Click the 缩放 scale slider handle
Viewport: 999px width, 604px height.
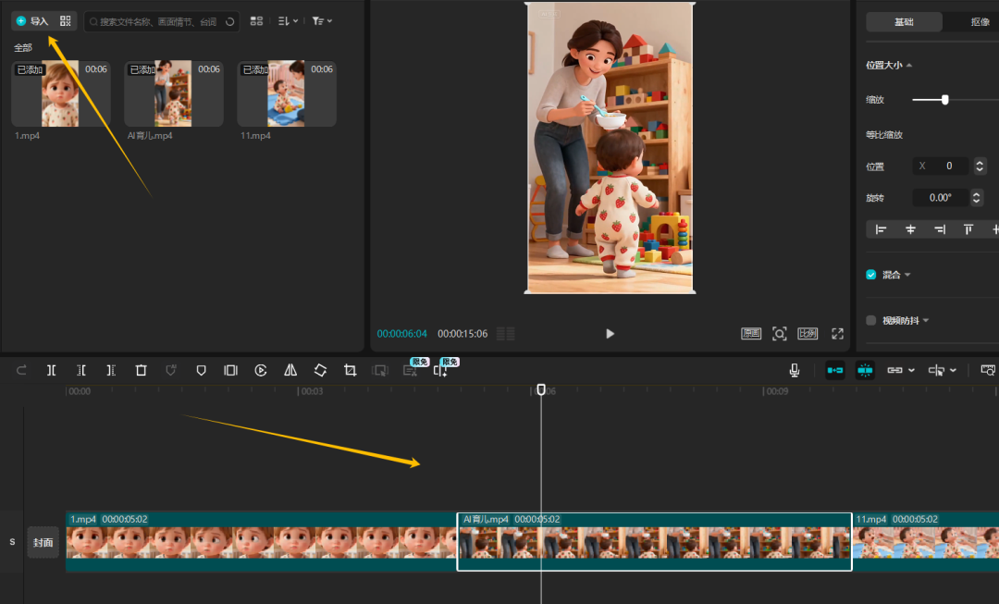(944, 100)
